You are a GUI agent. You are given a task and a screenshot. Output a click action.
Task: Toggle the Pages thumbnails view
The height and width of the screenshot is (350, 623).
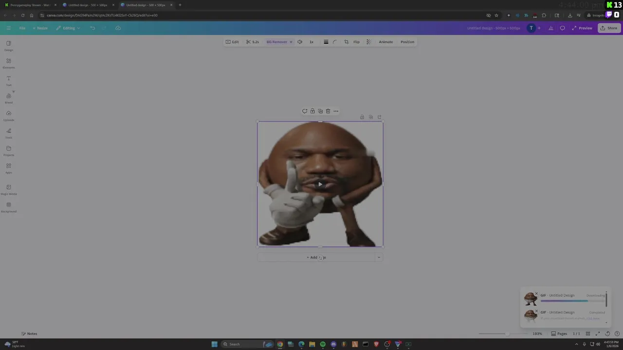559,334
